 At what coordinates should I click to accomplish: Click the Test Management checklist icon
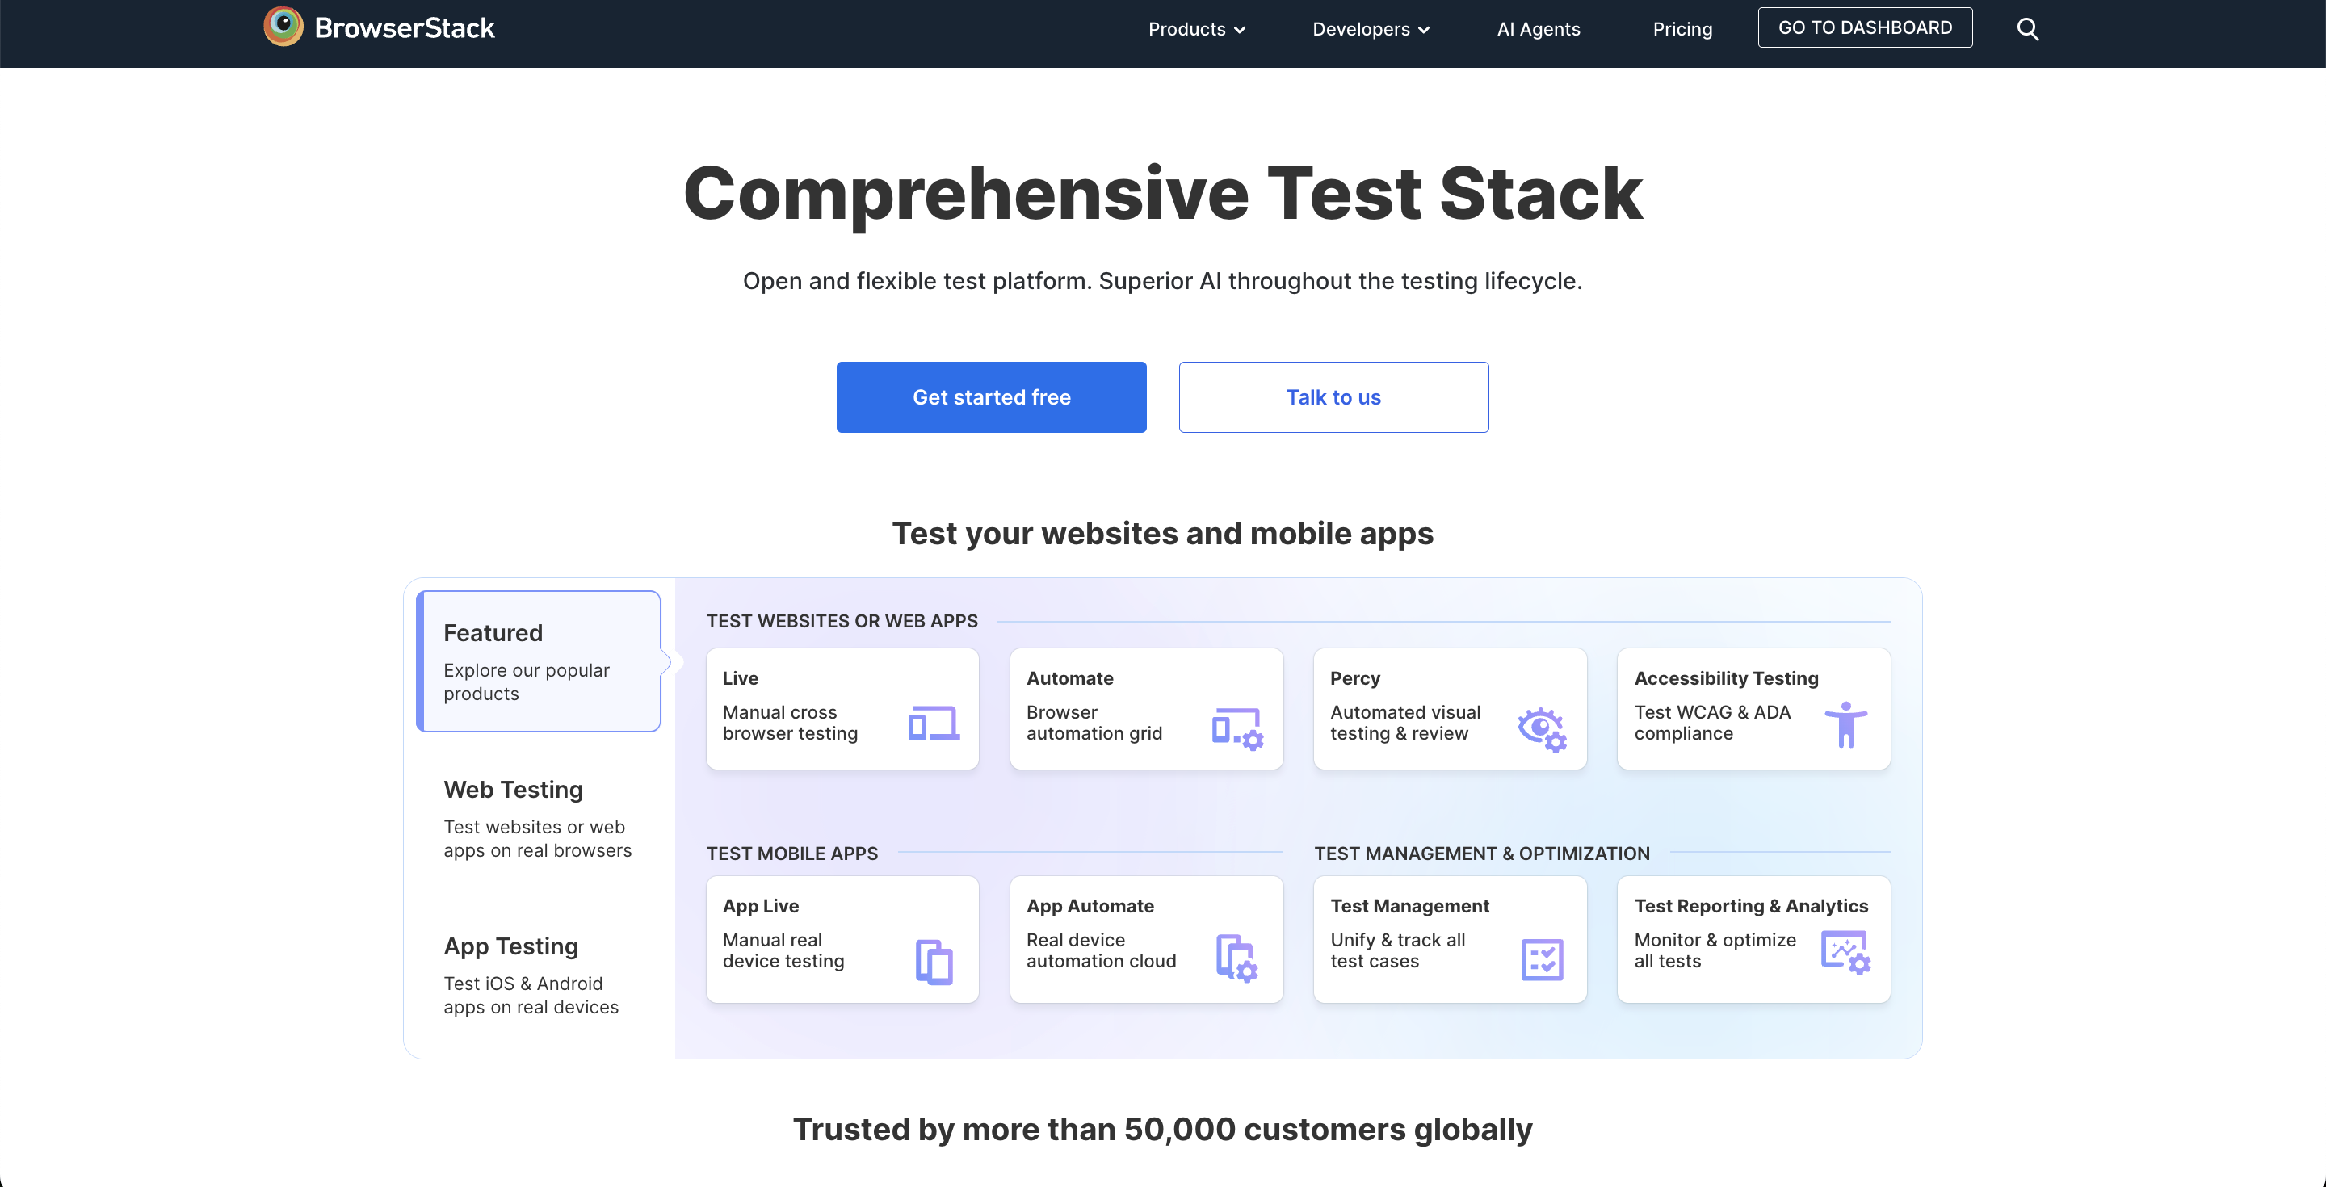(x=1541, y=958)
